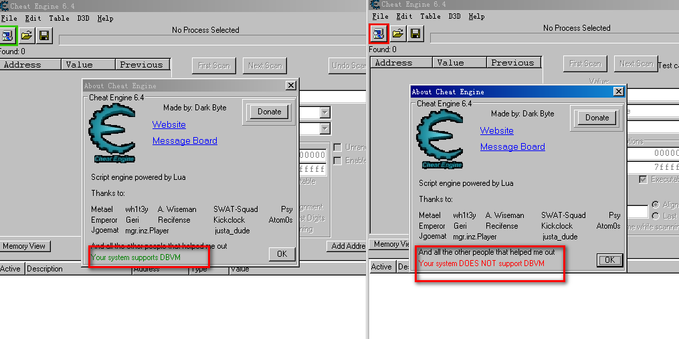679x339 pixels.
Task: Click First Scan button in right window
Action: tap(585, 64)
